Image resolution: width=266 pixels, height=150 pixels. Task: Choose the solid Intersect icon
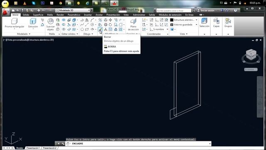point(64,29)
